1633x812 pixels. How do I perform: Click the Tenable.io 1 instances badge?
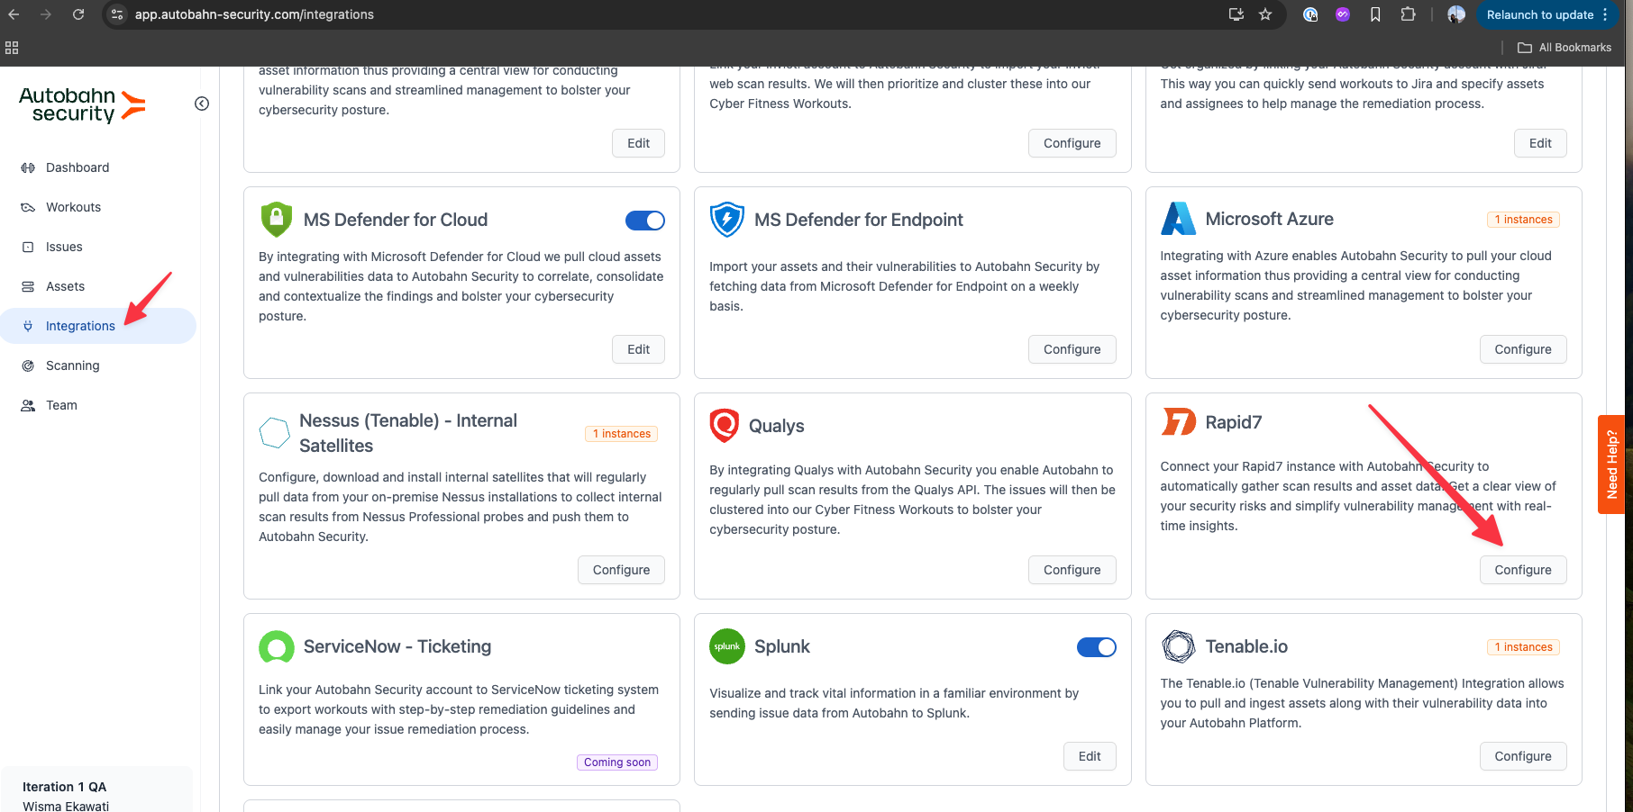point(1523,647)
